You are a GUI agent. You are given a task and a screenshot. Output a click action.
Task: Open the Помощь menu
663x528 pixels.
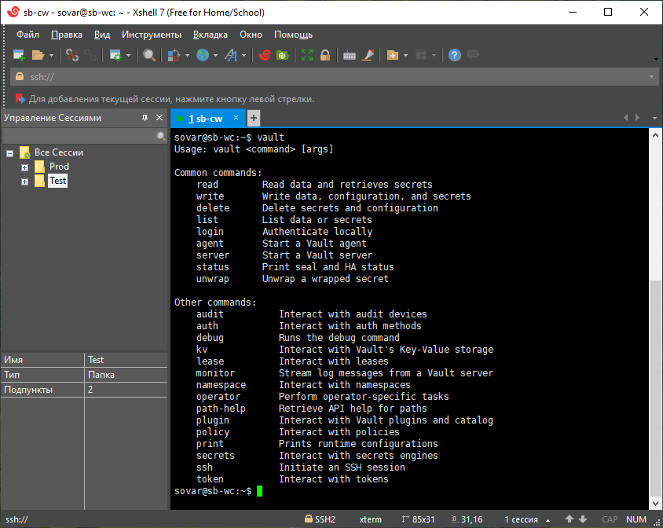[x=294, y=35]
